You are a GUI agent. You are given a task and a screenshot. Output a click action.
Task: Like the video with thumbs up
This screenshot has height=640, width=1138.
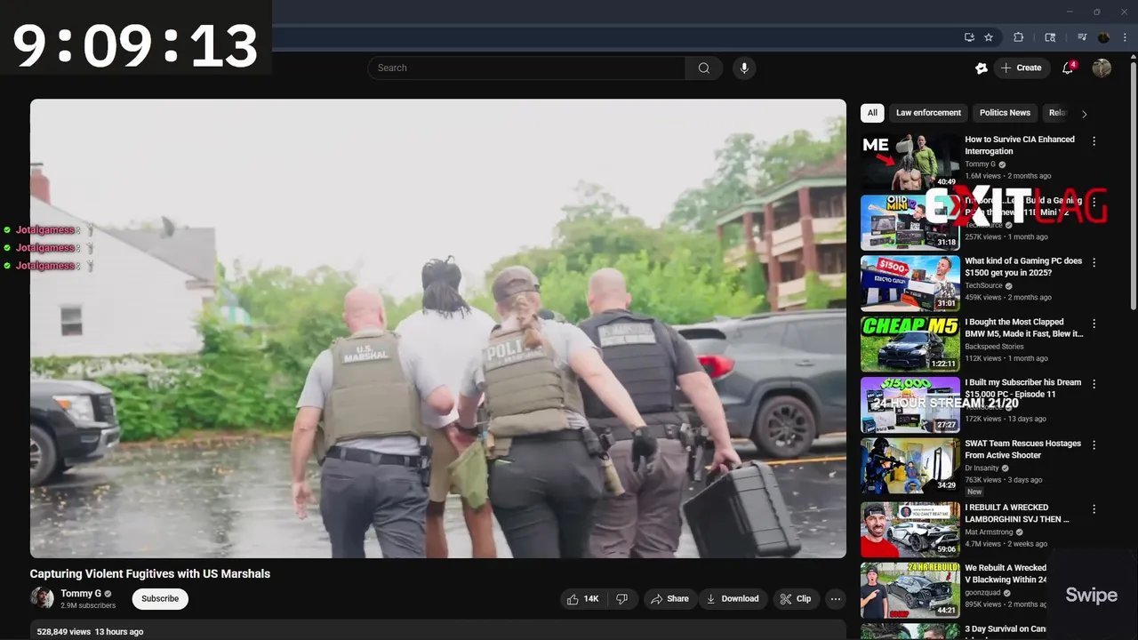tap(583, 599)
